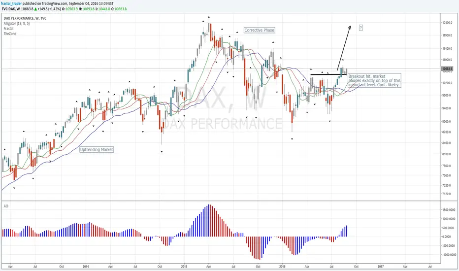This screenshot has width=459, height=271.
Task: Click the "7120.0" price axis label
Action: 446,194
